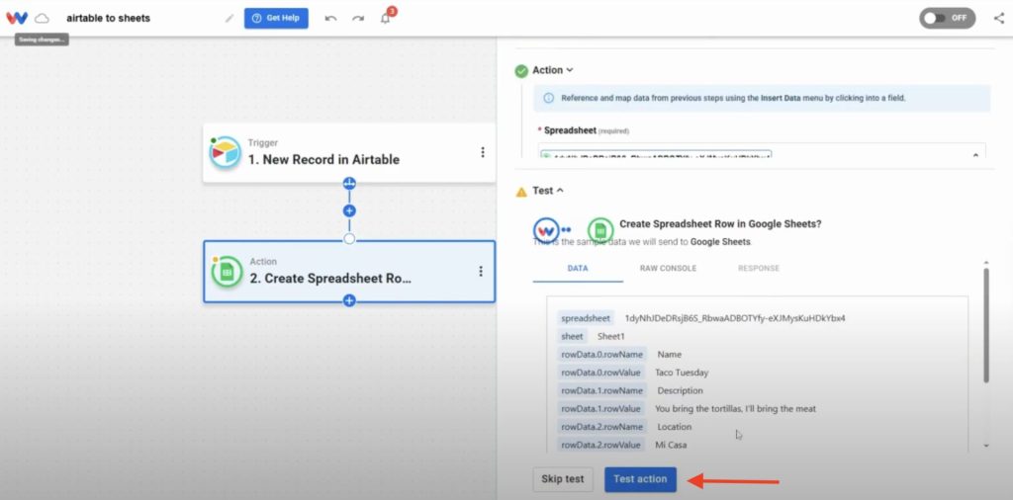
Task: Click the Location value
Action: click(674, 427)
